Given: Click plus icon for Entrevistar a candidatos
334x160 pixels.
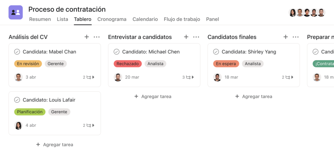Looking at the screenshot, I should point(186,37).
